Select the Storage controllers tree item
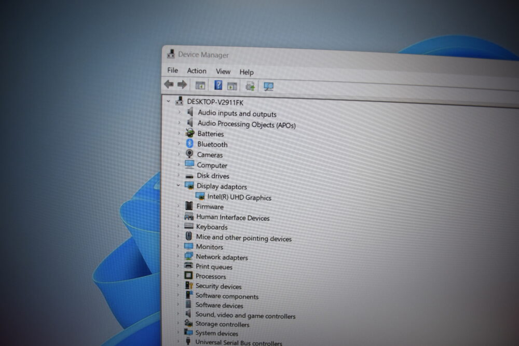The image size is (519, 346). [223, 324]
